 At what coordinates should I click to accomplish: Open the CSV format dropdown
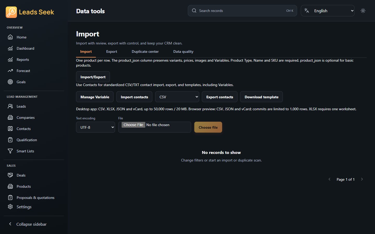(x=177, y=97)
